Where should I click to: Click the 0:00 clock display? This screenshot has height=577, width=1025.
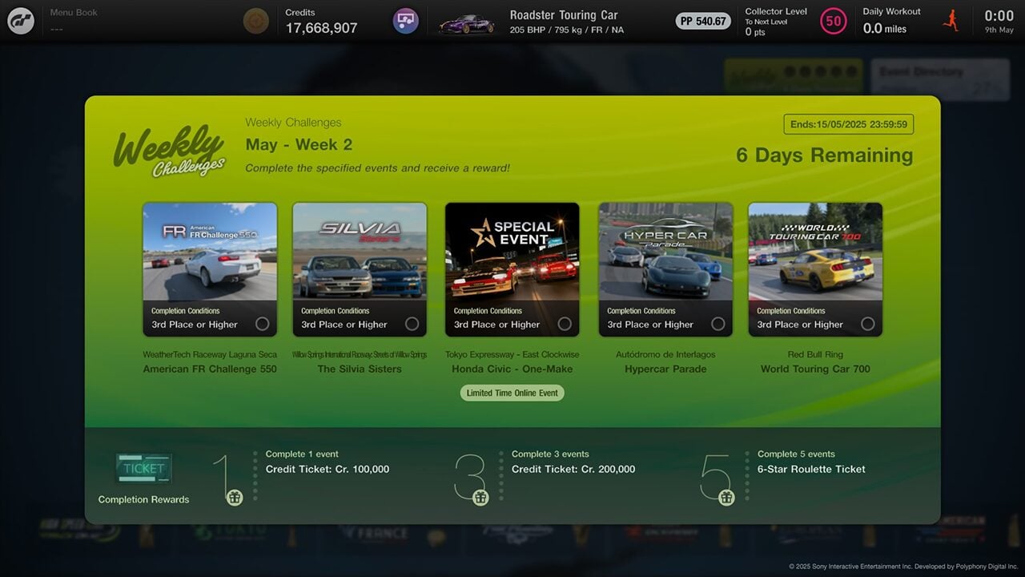point(999,15)
